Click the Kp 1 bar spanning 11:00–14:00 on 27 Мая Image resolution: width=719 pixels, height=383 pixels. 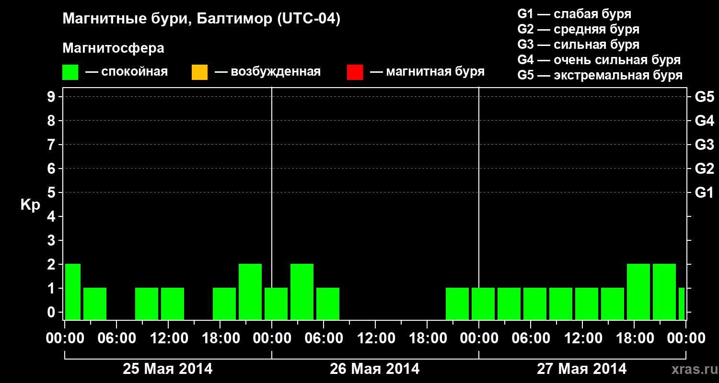(x=587, y=304)
